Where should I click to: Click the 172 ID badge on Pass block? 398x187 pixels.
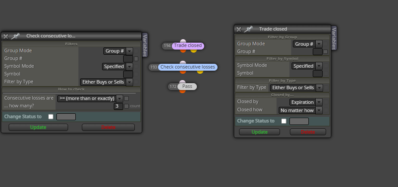point(173,86)
